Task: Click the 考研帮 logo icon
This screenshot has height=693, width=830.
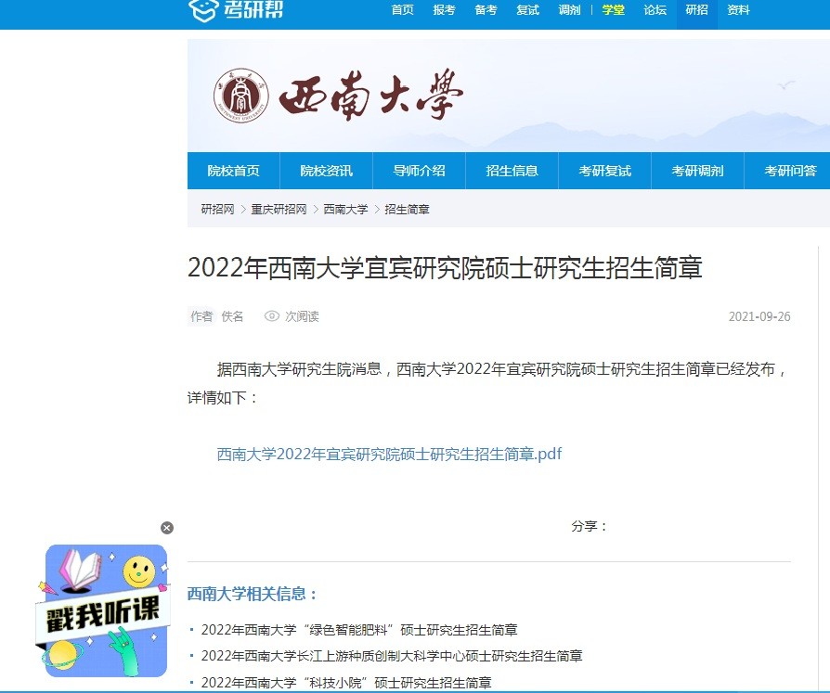Action: point(203,10)
